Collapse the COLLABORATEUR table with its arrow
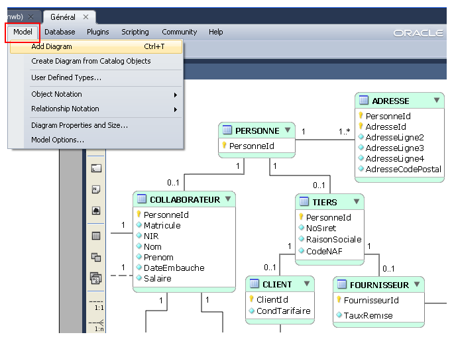Screen dimensions: 452x351 point(227,199)
